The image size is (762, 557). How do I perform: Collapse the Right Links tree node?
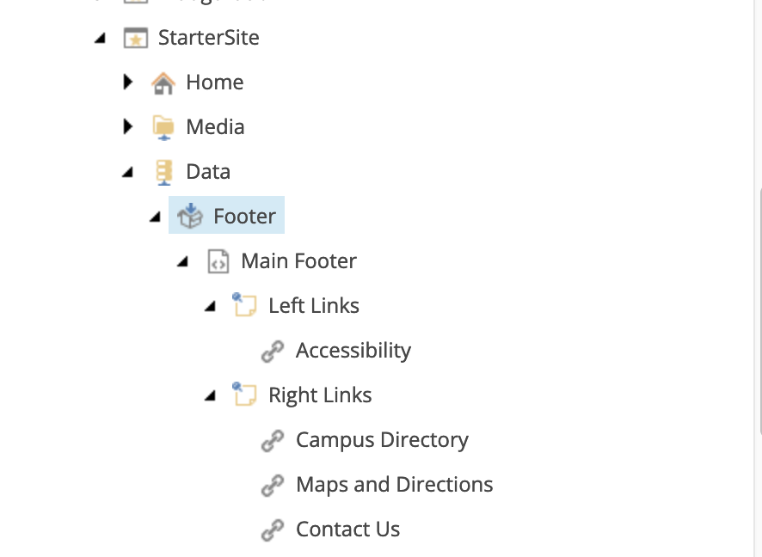coord(210,395)
